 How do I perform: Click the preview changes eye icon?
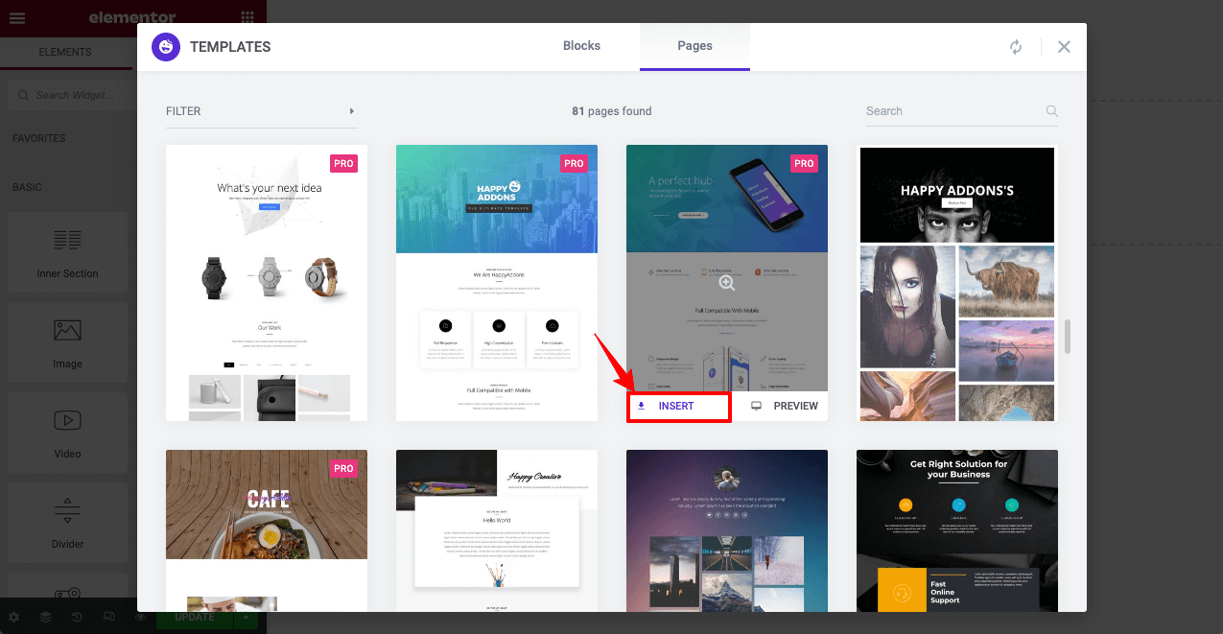click(x=140, y=617)
